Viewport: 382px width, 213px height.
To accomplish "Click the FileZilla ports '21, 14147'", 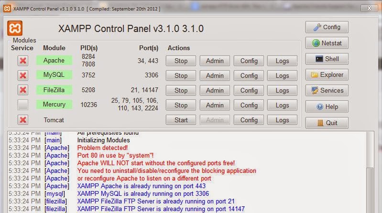I will (144, 90).
